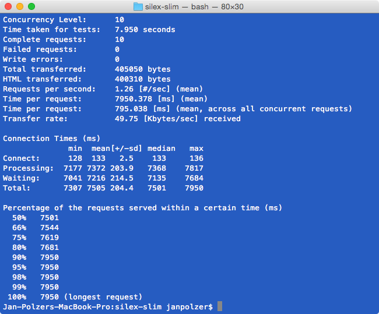
Task: Click the "Requests per second:" label
Action: (49, 89)
